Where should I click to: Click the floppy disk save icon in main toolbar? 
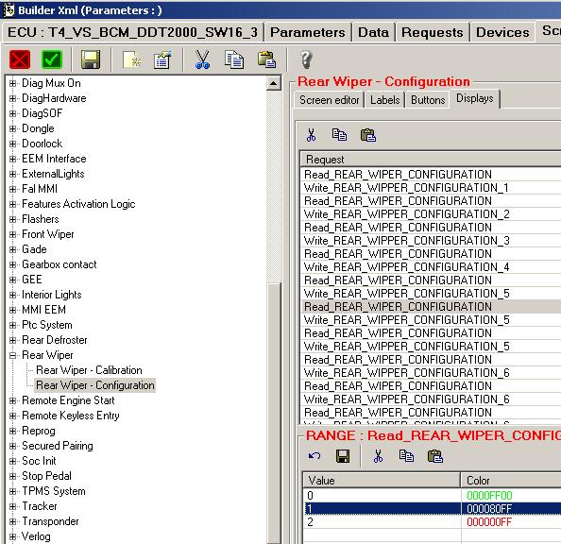coord(91,59)
